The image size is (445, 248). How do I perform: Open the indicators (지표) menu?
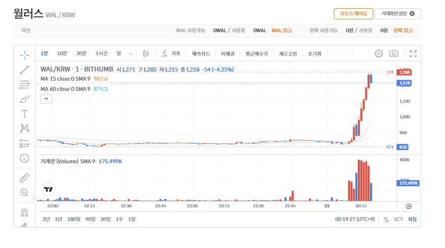[171, 54]
